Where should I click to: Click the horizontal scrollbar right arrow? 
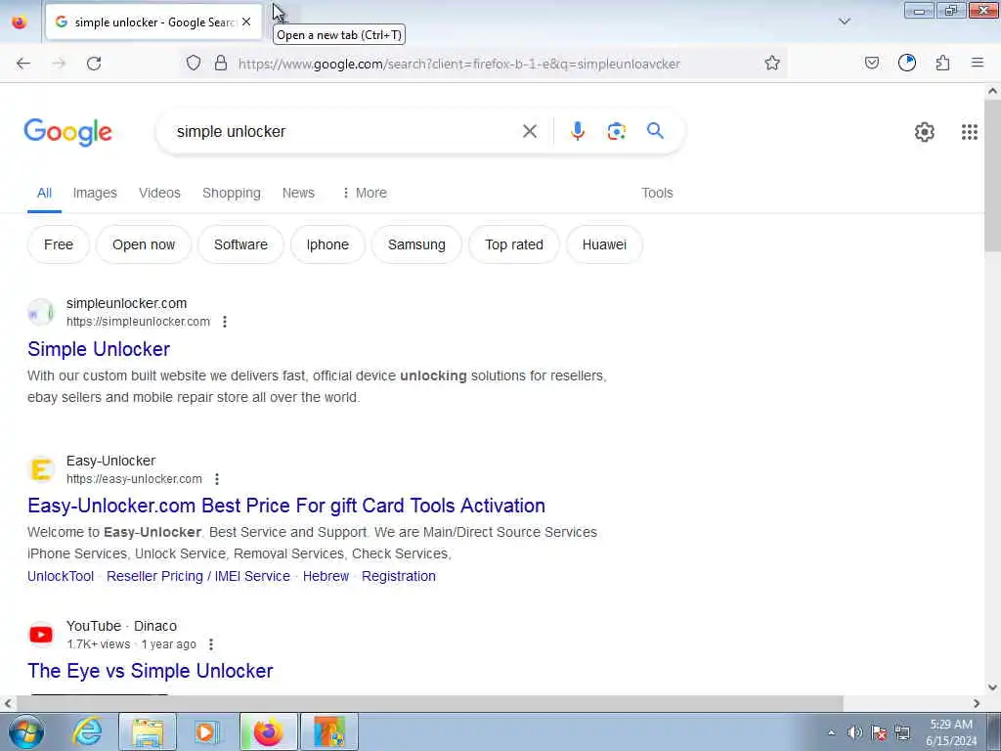[977, 703]
